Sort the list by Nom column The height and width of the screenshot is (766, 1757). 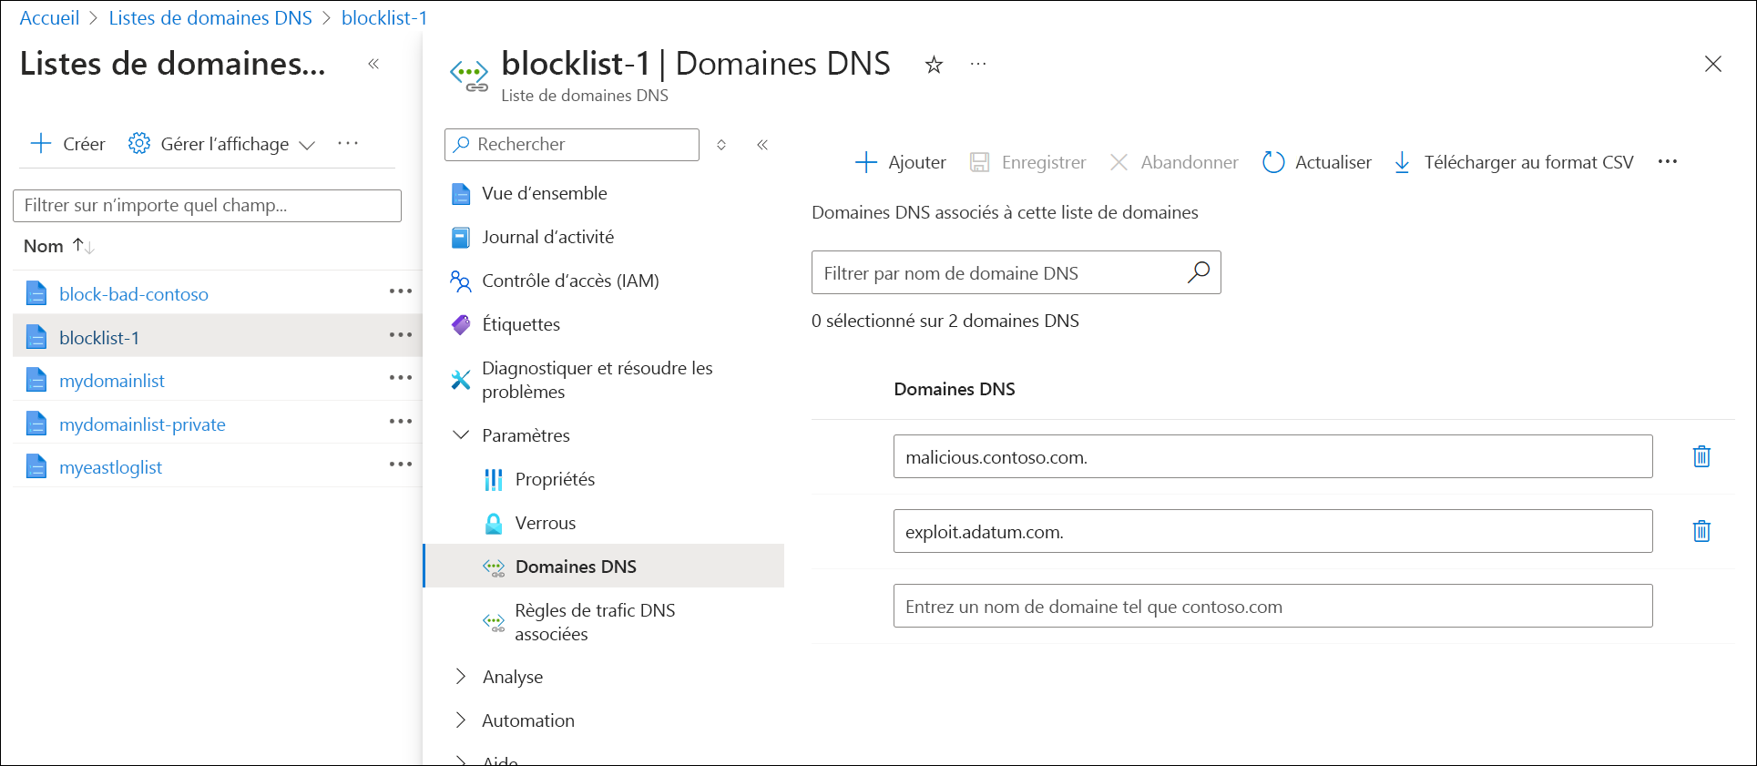(58, 246)
